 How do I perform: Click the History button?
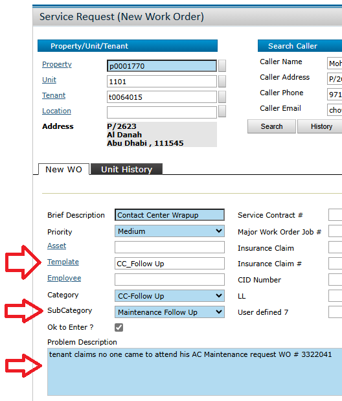coord(321,126)
